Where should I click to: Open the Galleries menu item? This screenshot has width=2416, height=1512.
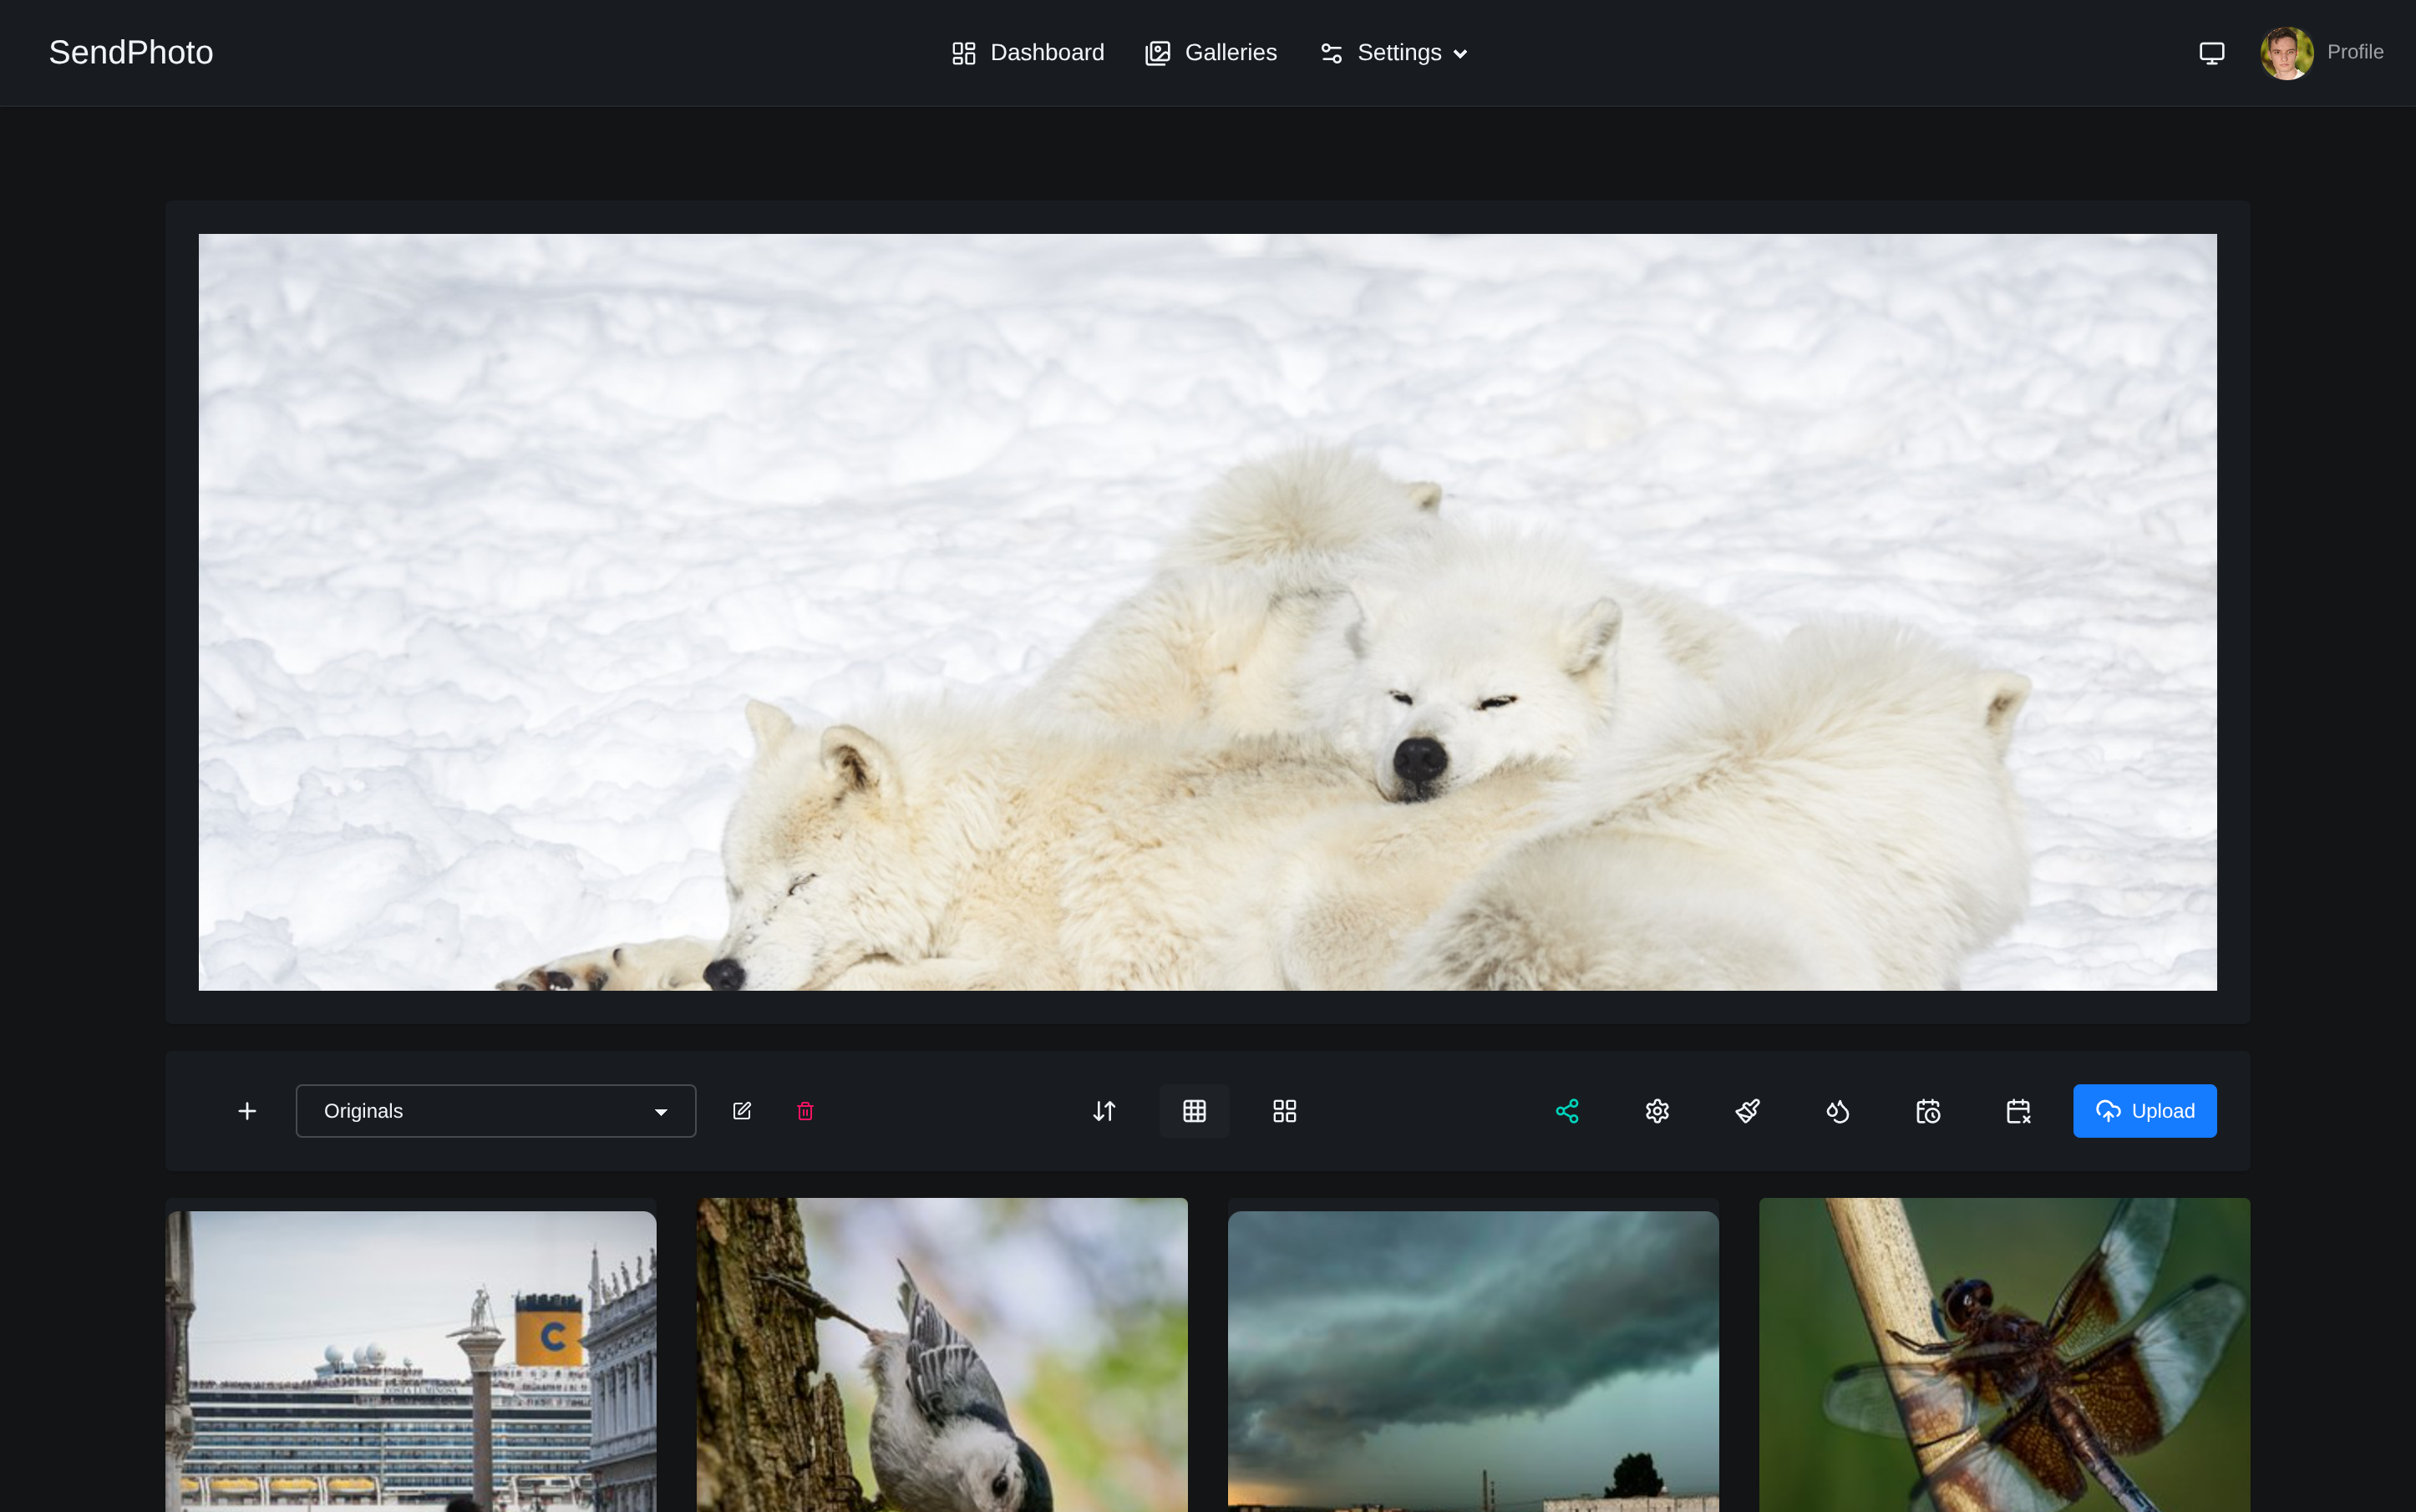(x=1210, y=52)
